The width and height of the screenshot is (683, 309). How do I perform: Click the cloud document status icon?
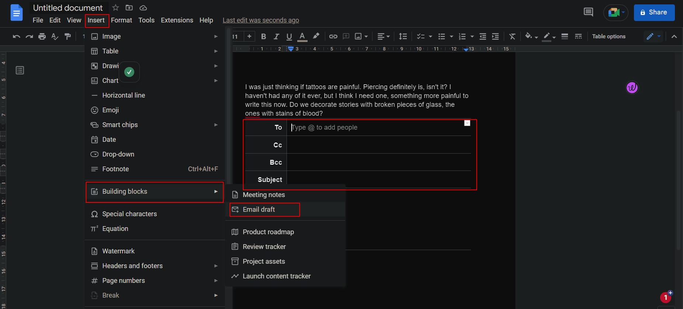(x=143, y=8)
